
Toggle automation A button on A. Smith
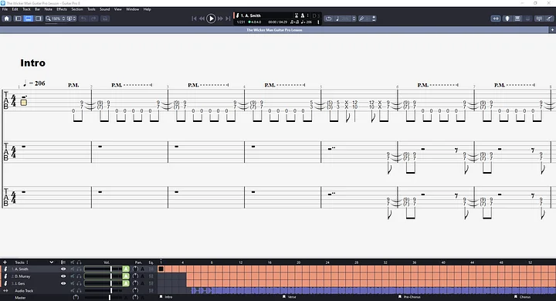point(126,269)
